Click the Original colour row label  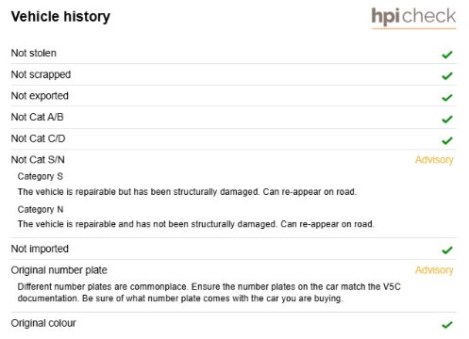point(43,323)
